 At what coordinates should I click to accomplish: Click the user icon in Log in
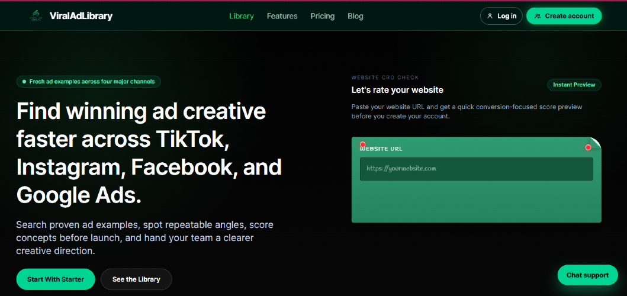(490, 17)
